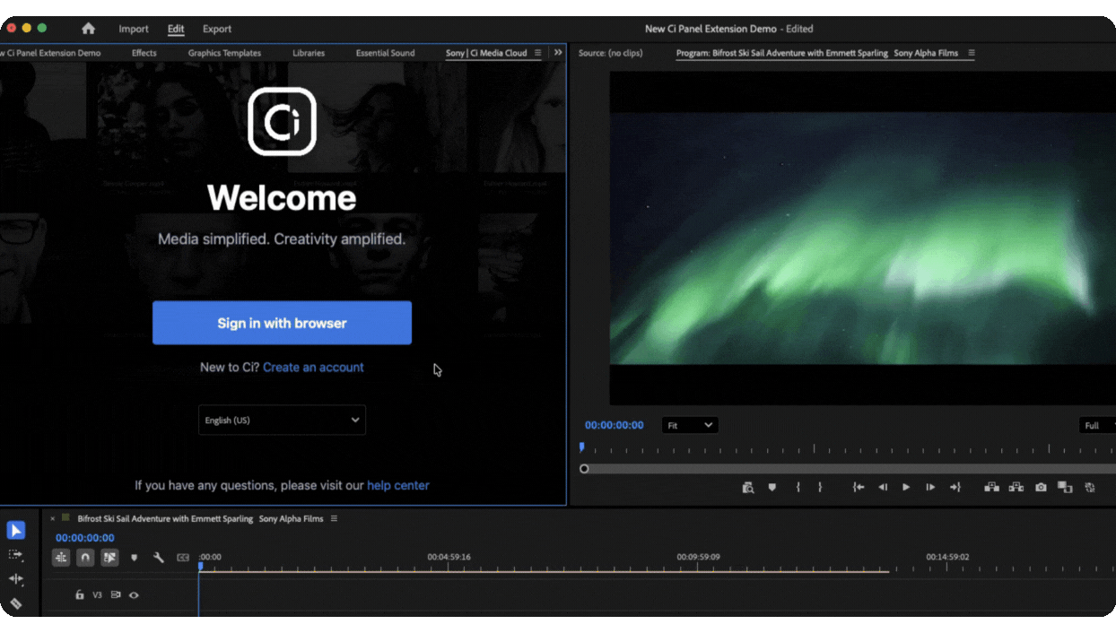Viewport: 1116px width, 633px height.
Task: Click Program monitor timecode 00:00:00:00
Action: 615,425
